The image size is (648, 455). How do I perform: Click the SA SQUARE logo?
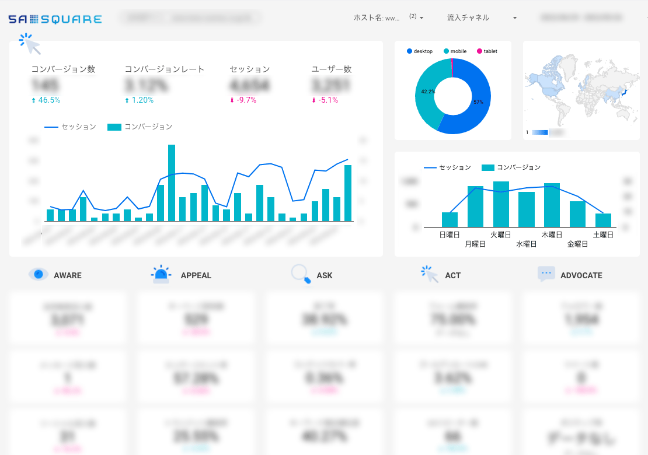click(55, 19)
